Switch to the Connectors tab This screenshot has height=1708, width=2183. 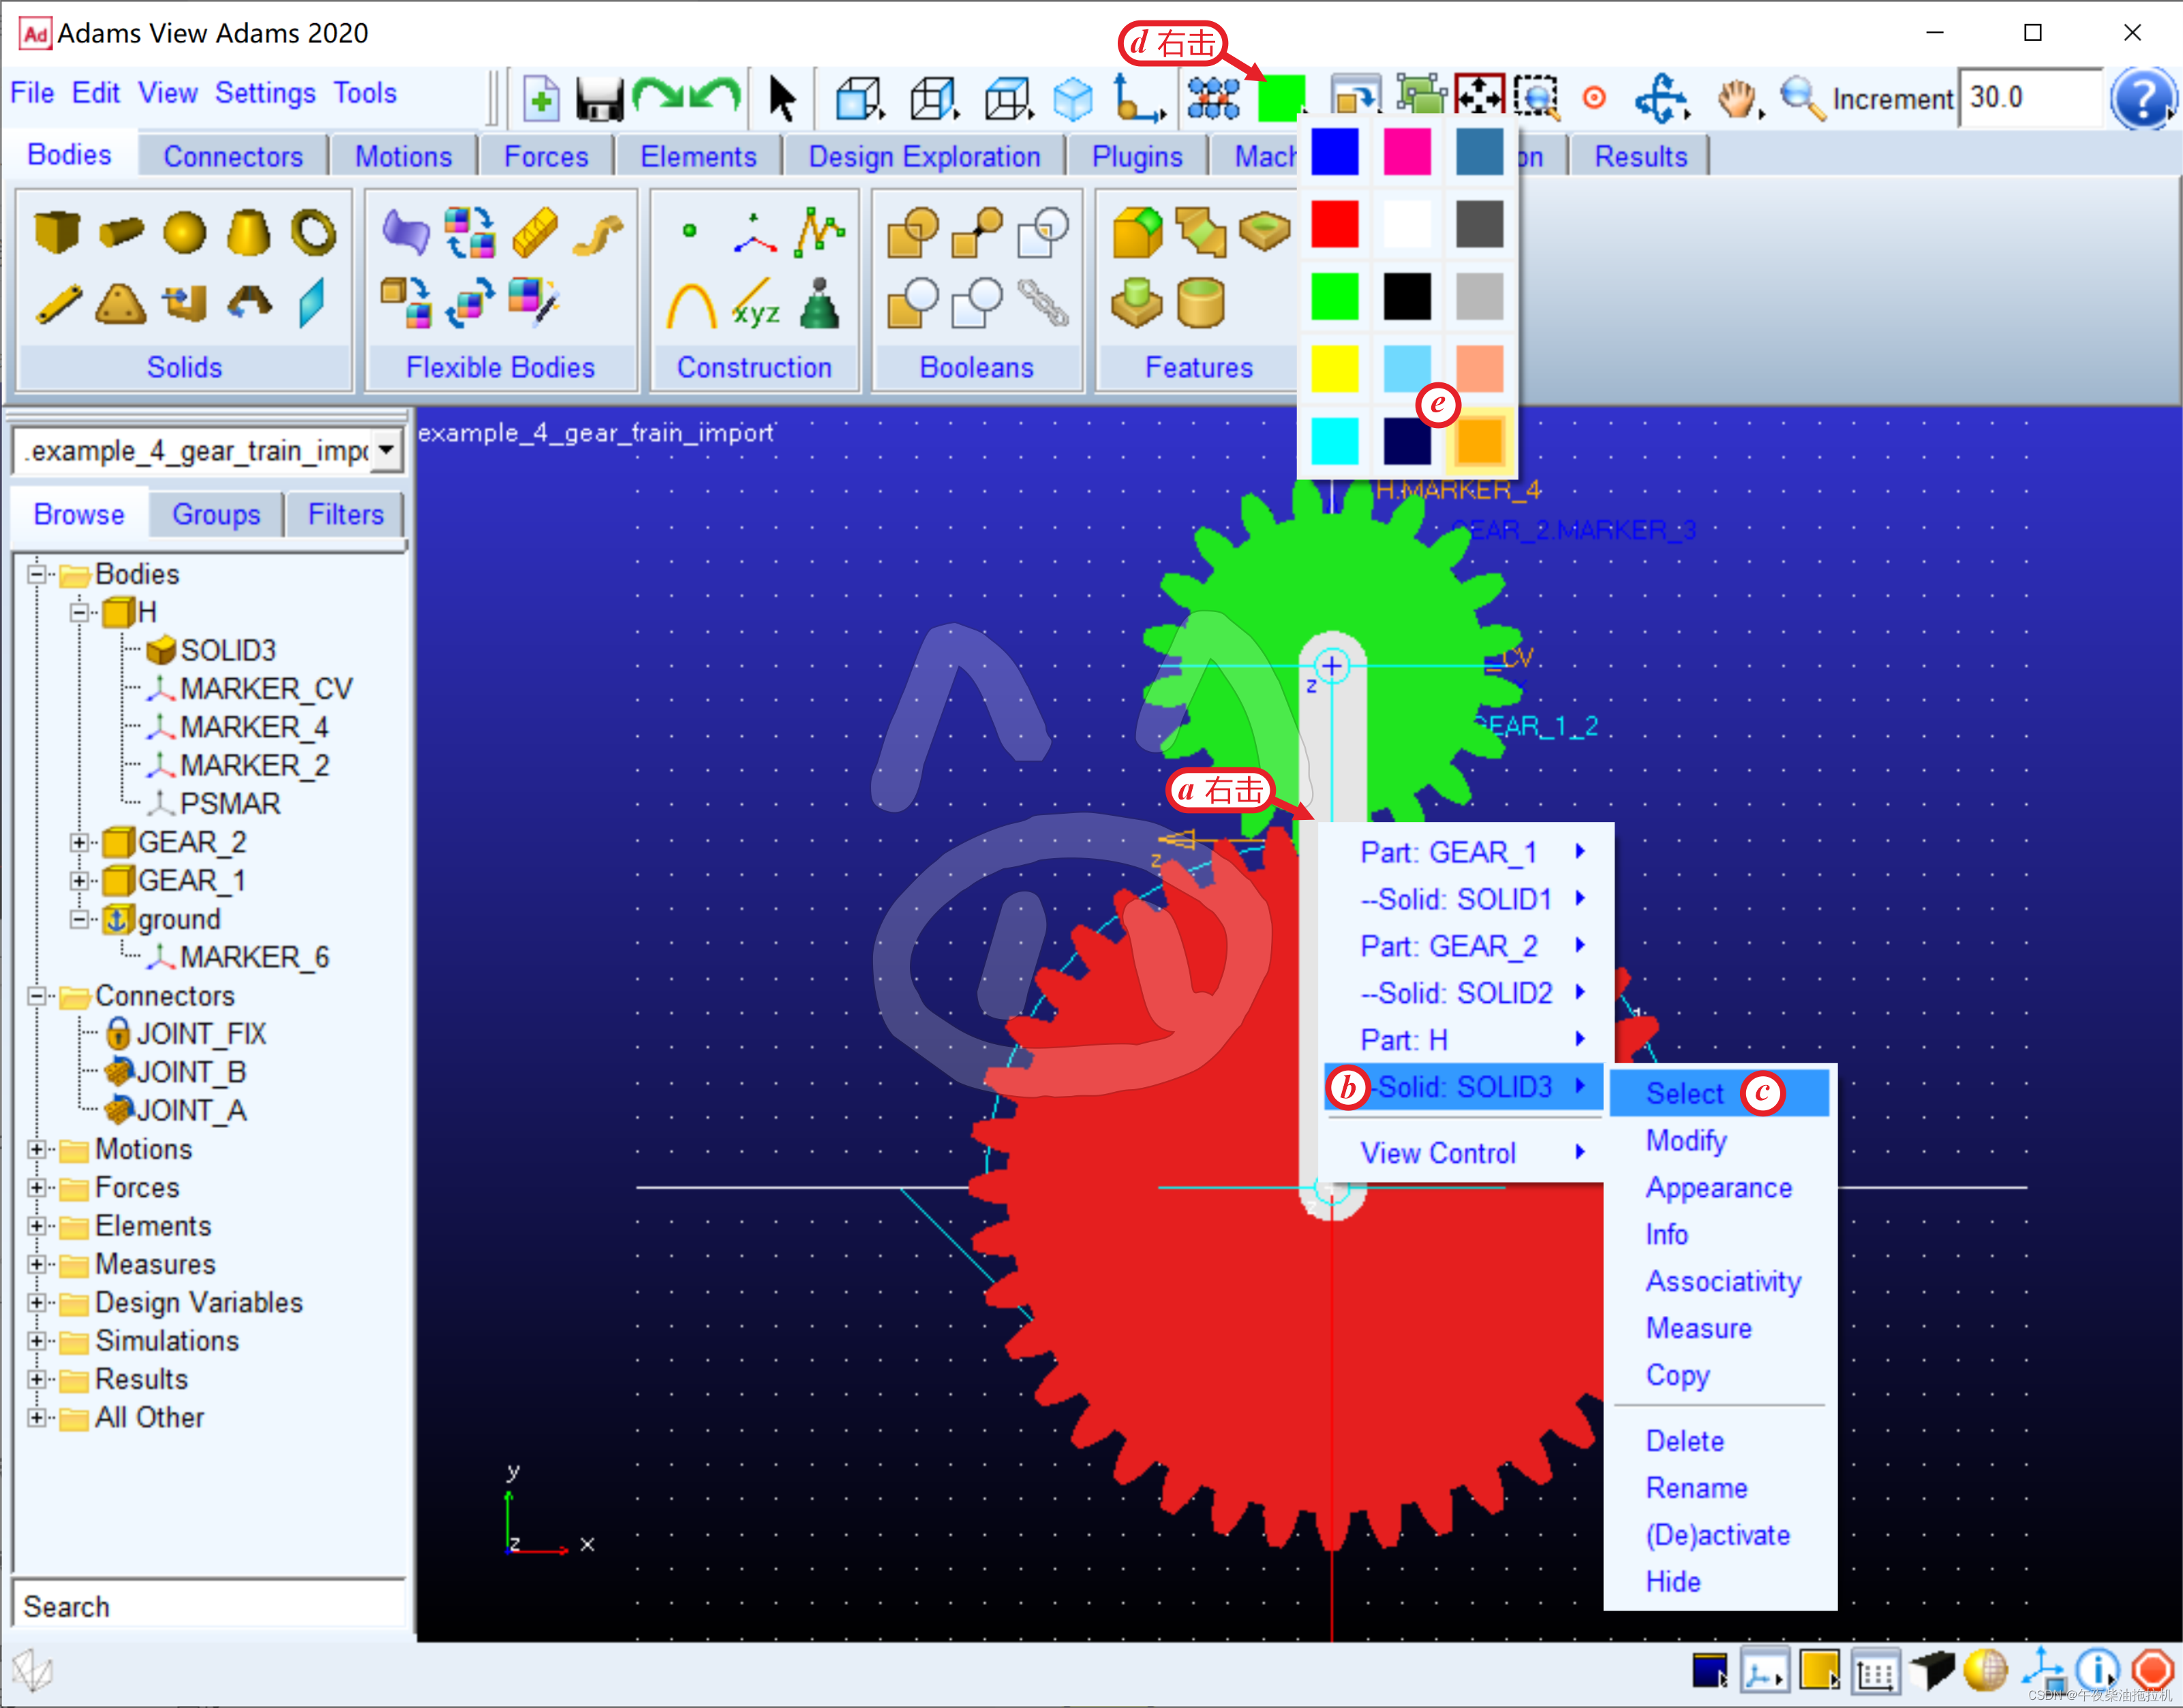pyautogui.click(x=233, y=157)
